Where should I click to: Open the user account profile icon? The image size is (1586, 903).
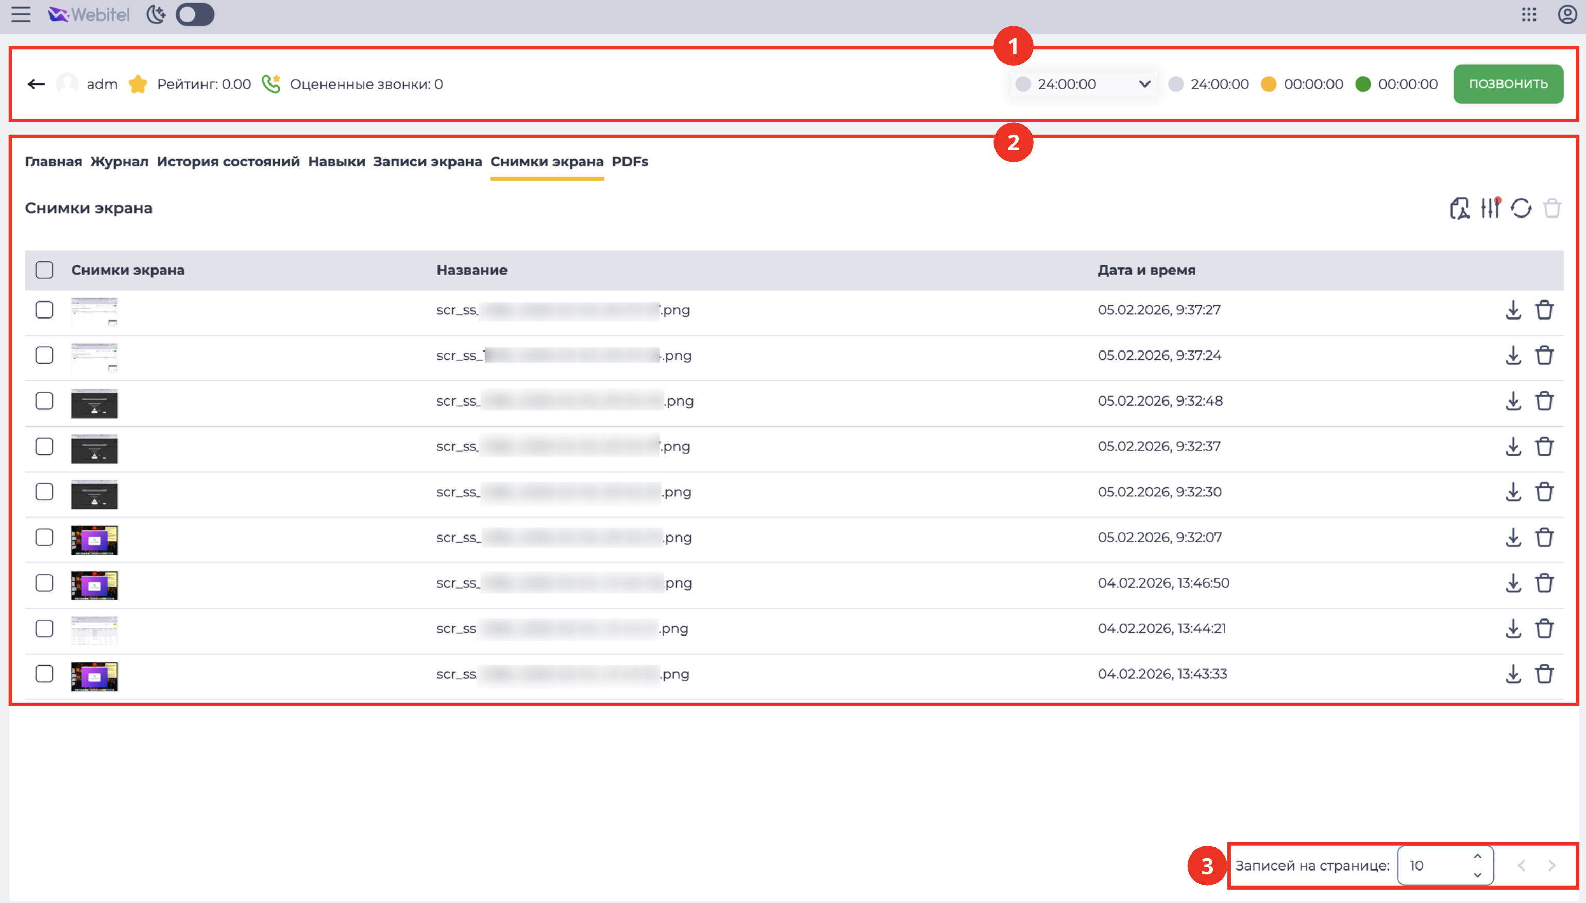coord(1568,14)
